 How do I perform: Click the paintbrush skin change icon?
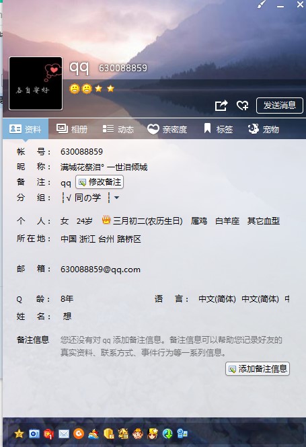(x=262, y=4)
